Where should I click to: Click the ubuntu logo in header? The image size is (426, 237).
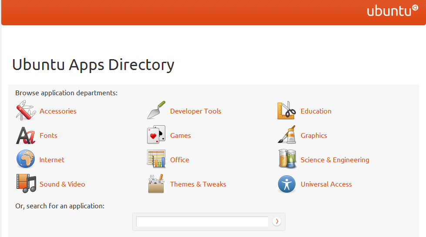[x=392, y=10]
